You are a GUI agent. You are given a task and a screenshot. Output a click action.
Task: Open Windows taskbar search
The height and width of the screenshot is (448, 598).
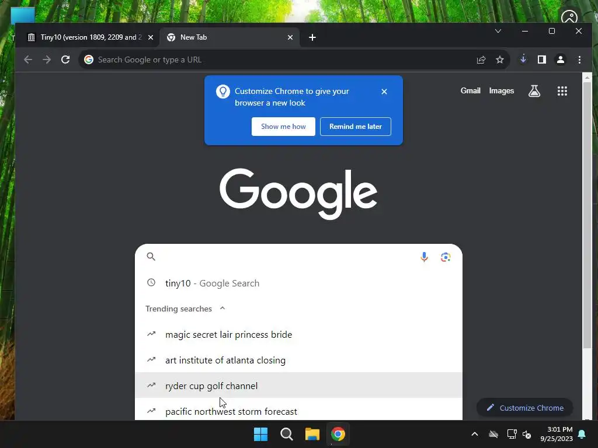(286, 434)
